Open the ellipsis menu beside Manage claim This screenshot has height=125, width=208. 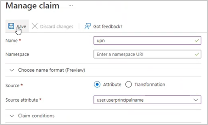70,6
